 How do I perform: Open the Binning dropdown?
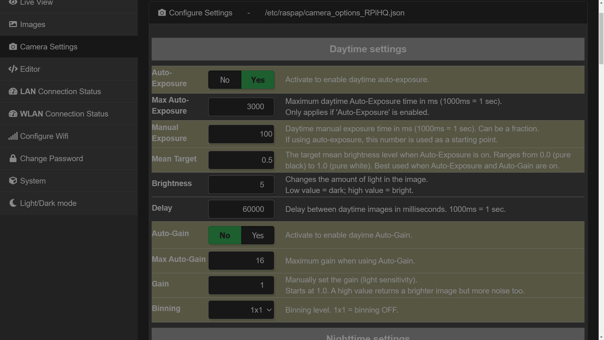(x=241, y=310)
